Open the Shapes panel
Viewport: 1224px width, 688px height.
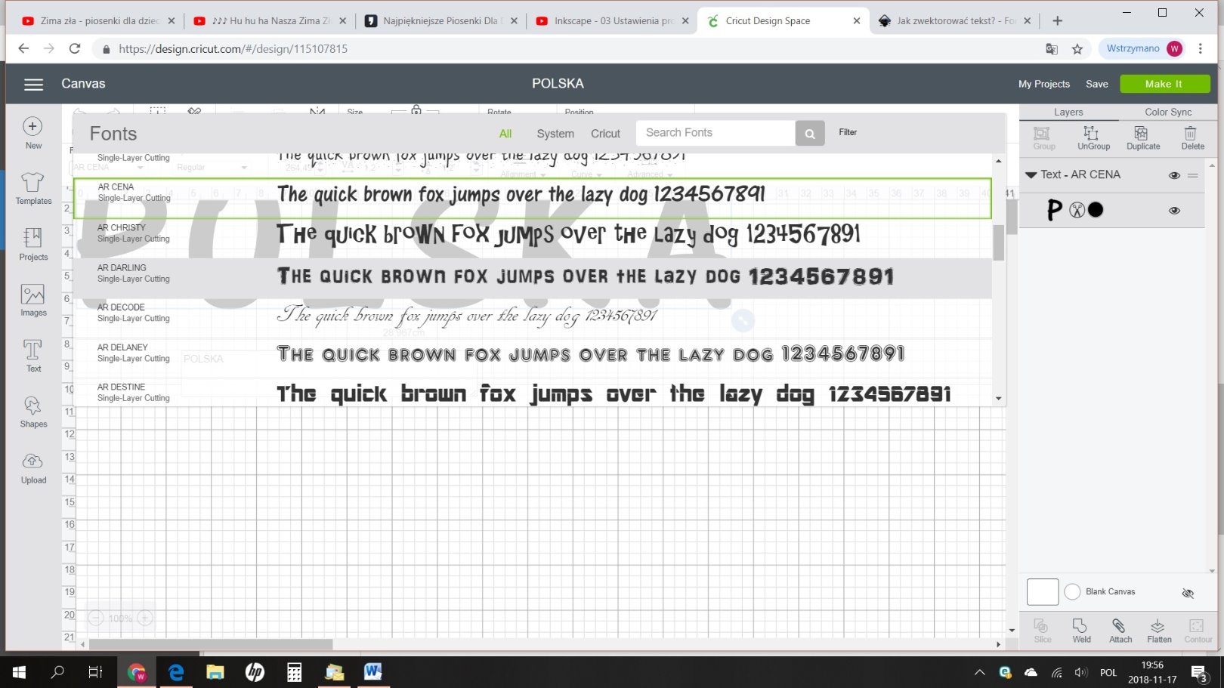pyautogui.click(x=33, y=412)
